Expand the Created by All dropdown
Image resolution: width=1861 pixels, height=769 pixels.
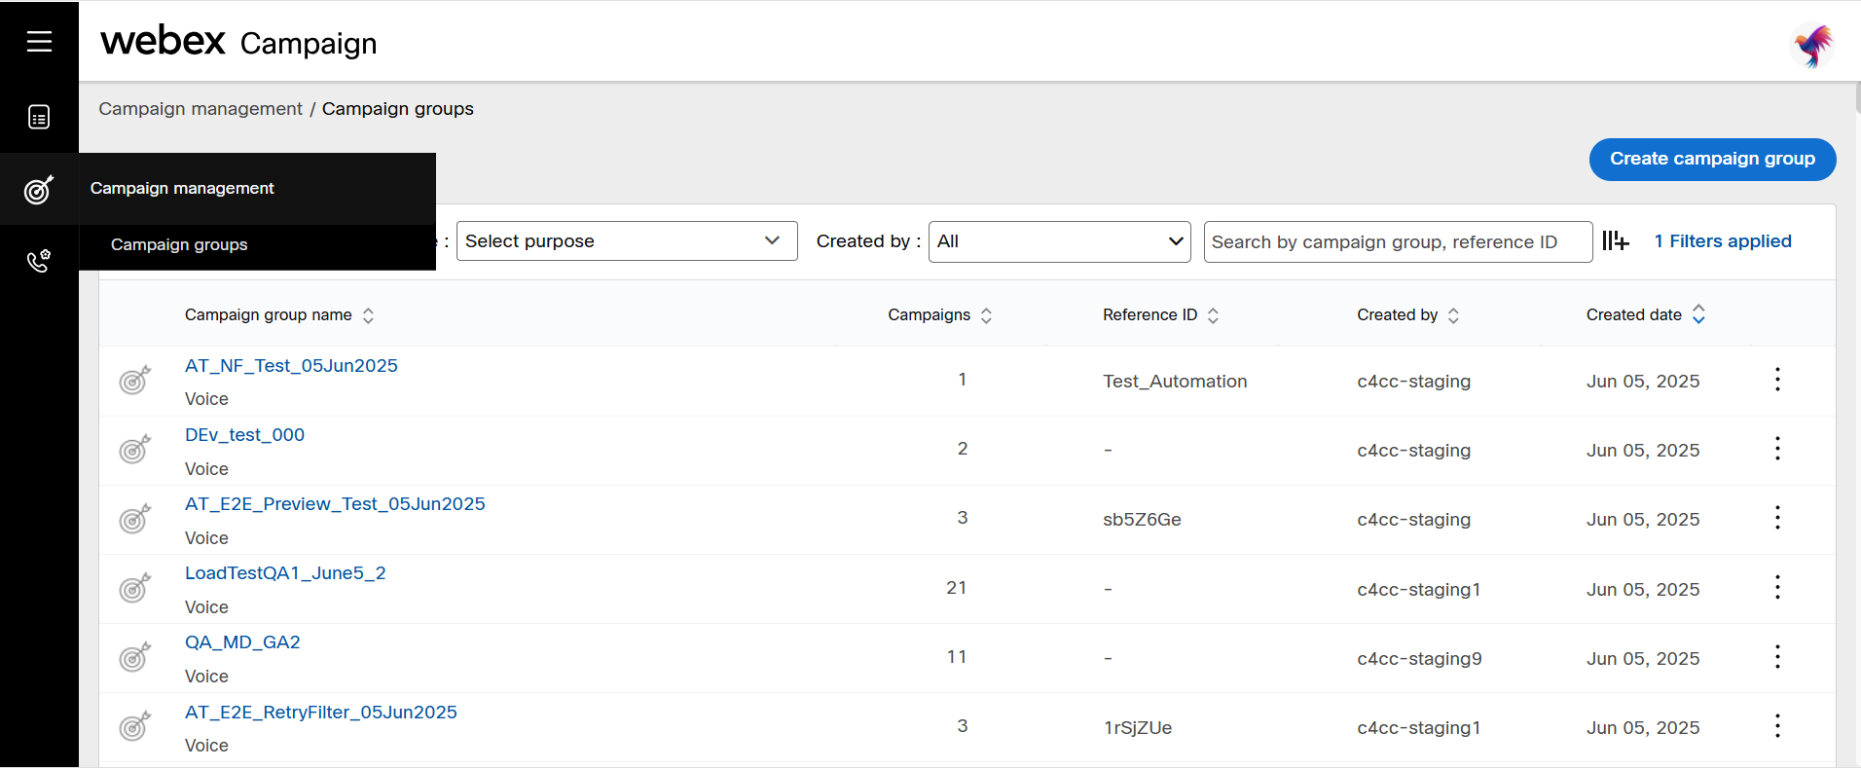tap(1060, 241)
